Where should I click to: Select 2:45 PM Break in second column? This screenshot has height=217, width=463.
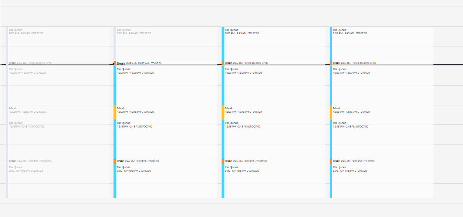[165, 161]
